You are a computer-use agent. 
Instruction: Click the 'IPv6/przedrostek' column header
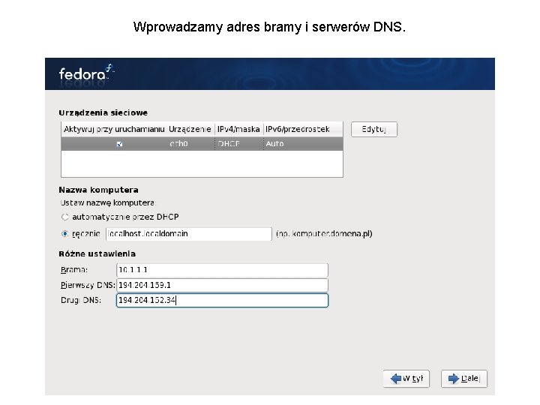[x=303, y=129]
